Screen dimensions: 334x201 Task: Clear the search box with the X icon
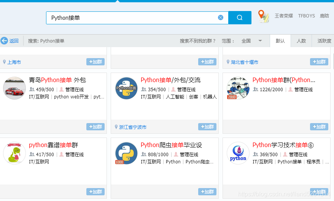coord(221,17)
